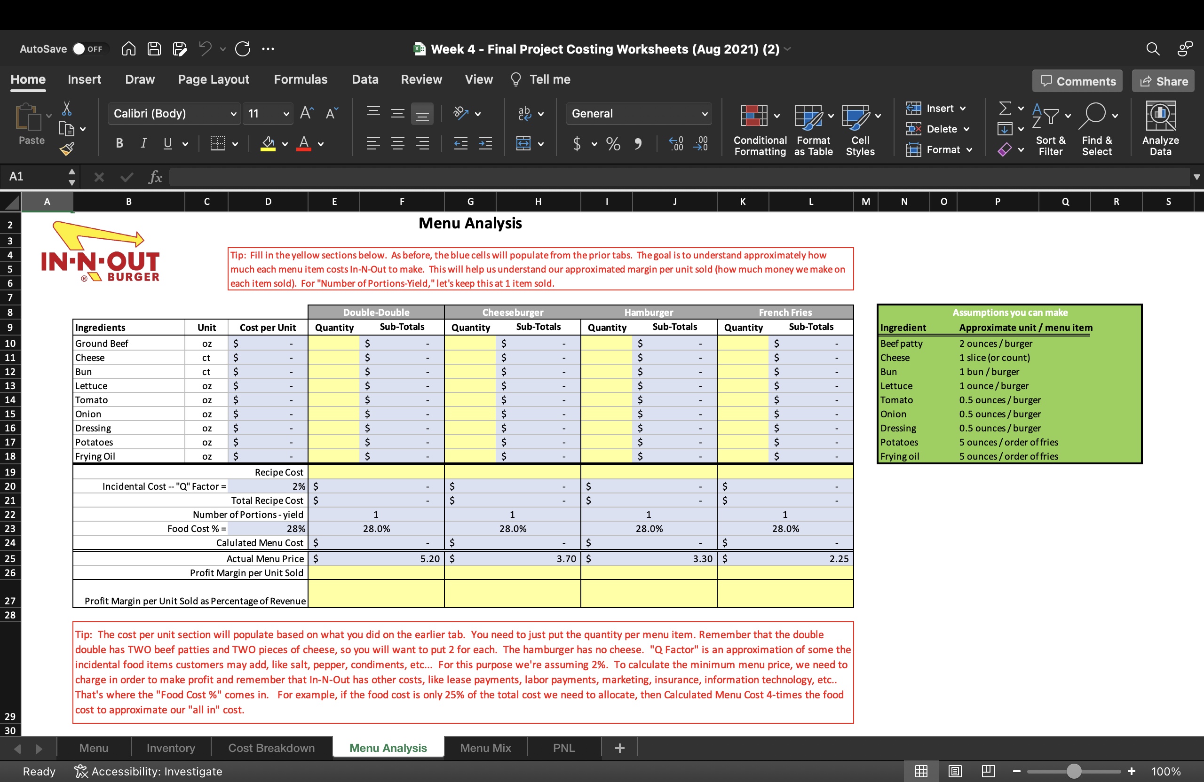Screen dimensions: 1204x782
Task: Click the Select All corner triangle
Action: pyautogui.click(x=11, y=203)
